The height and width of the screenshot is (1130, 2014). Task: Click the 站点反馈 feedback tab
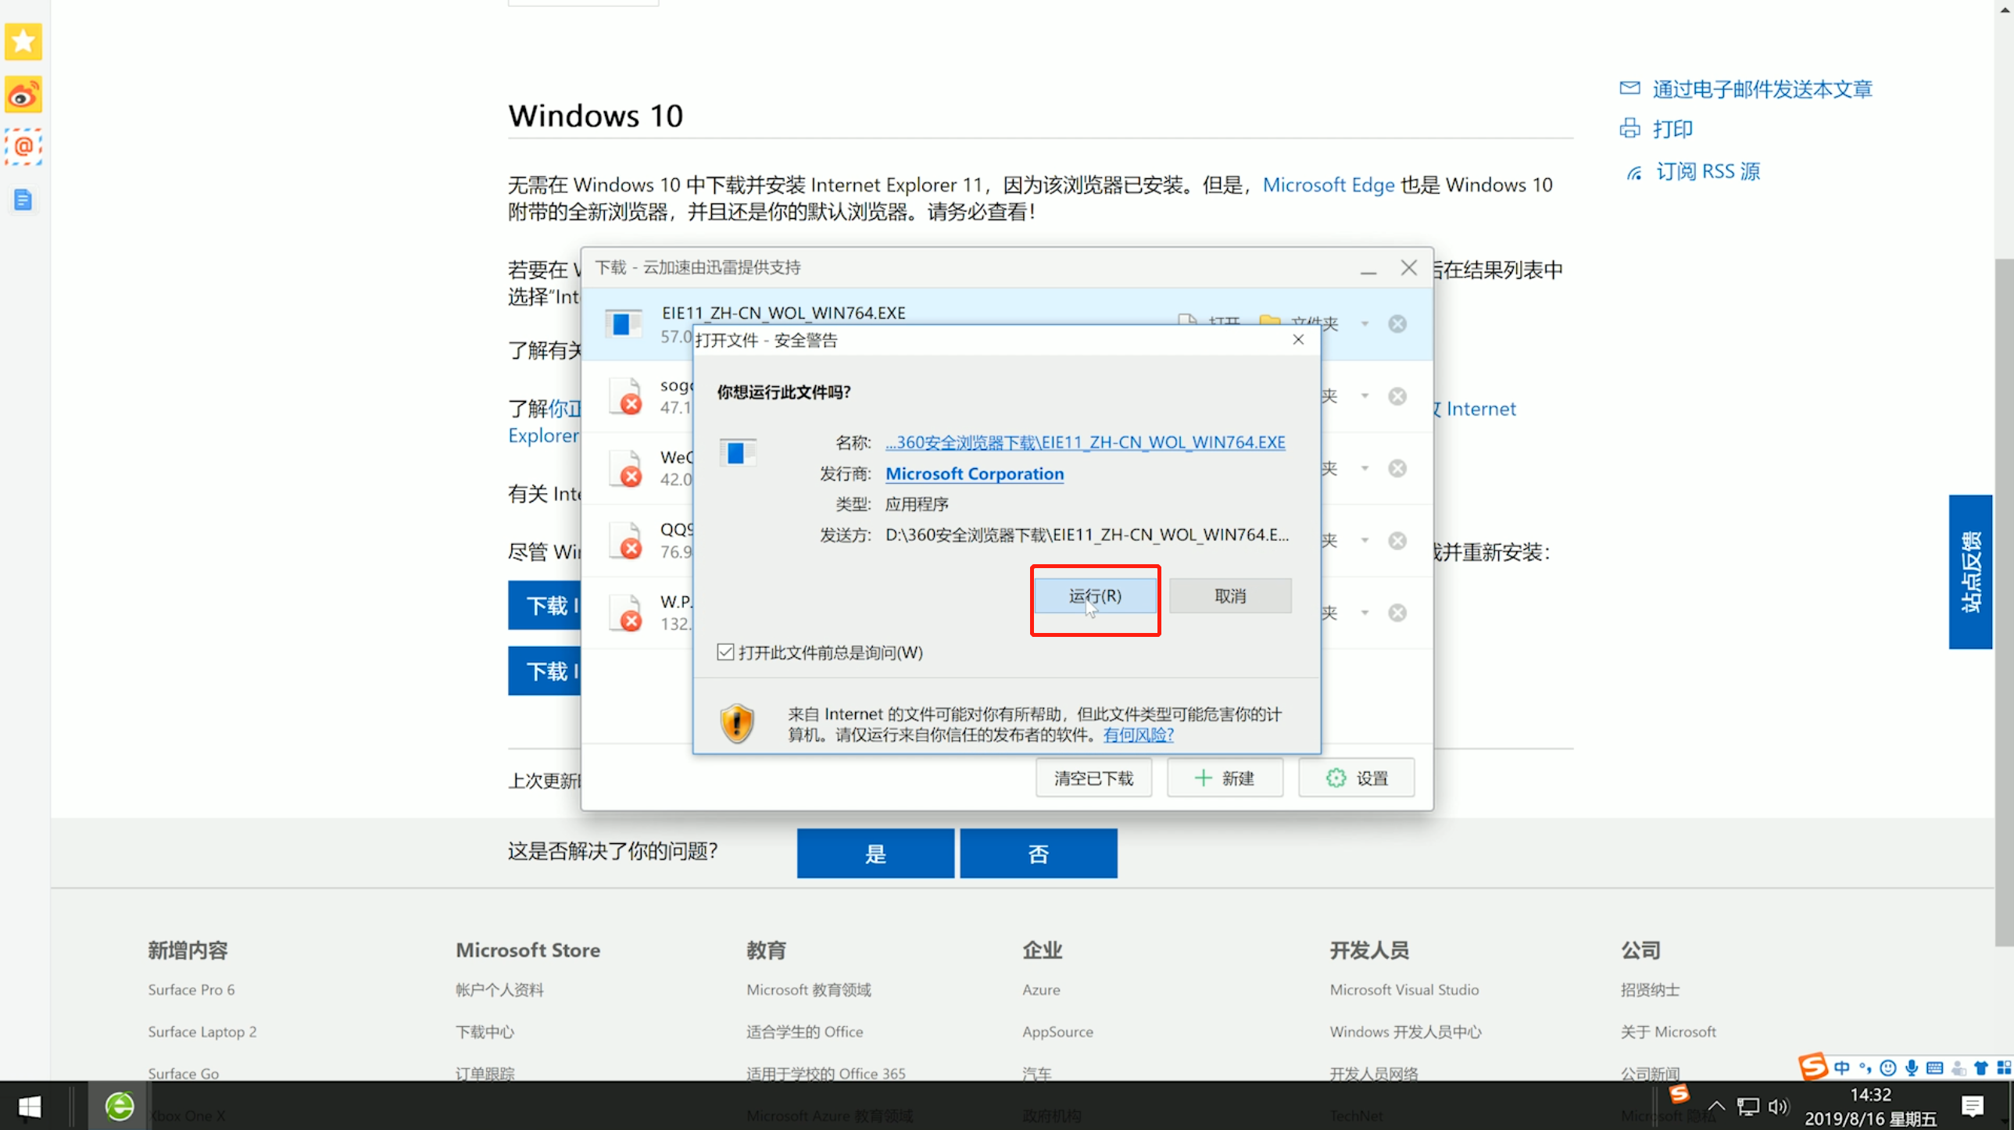click(1970, 572)
